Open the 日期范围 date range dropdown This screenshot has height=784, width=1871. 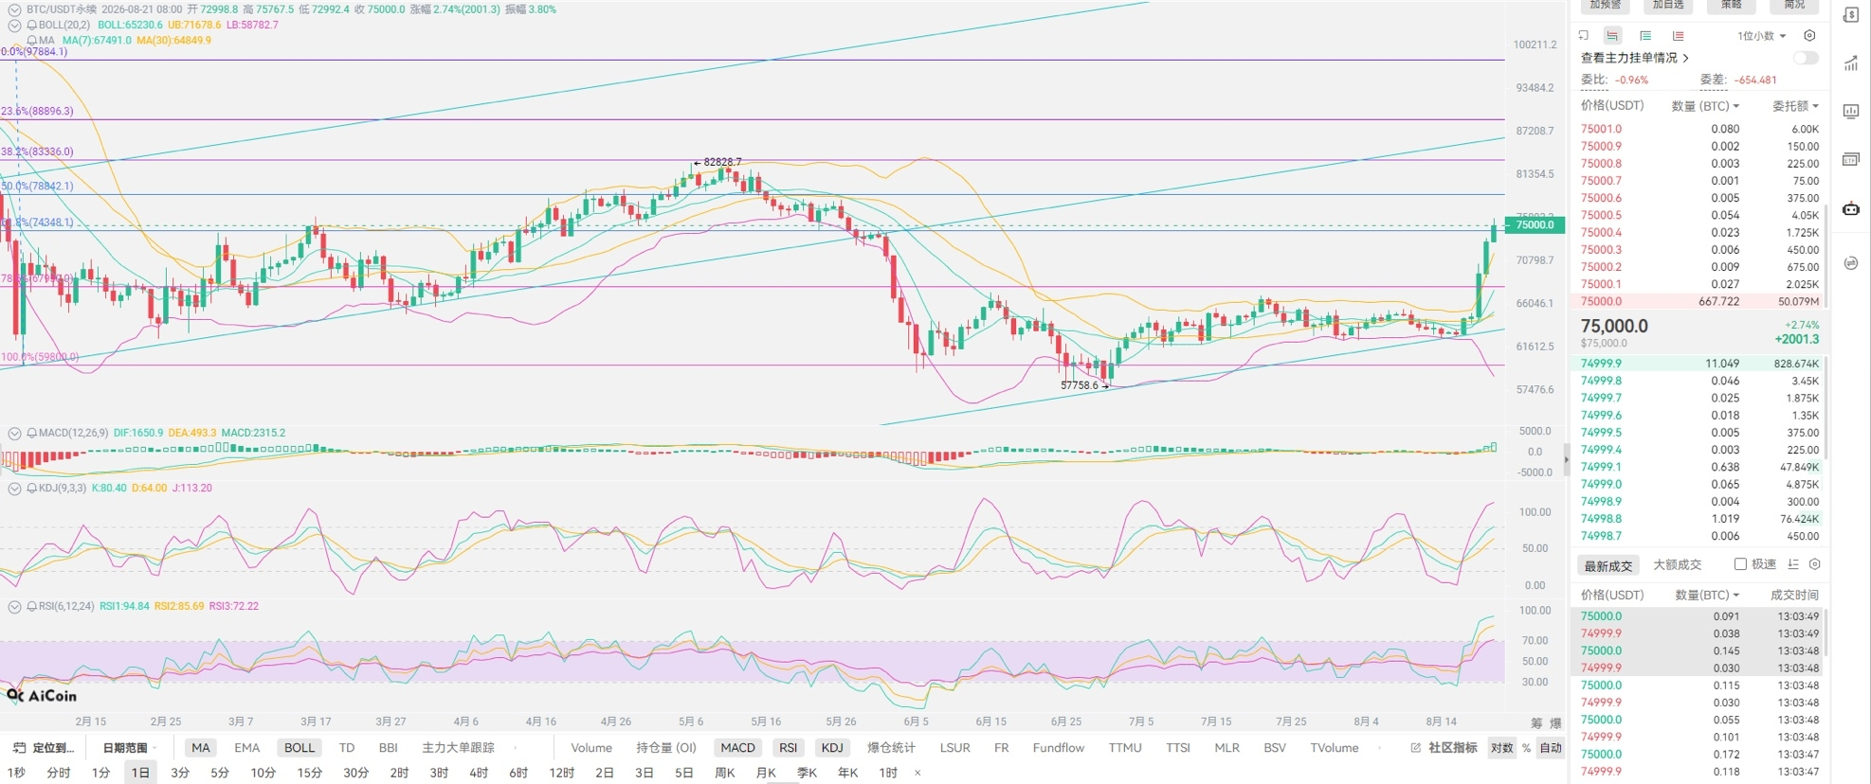[129, 748]
